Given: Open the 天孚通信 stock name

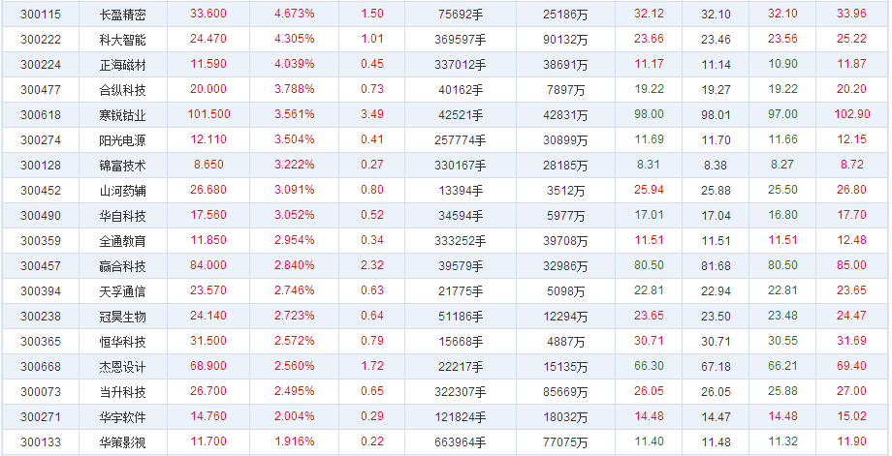Looking at the screenshot, I should pos(122,290).
